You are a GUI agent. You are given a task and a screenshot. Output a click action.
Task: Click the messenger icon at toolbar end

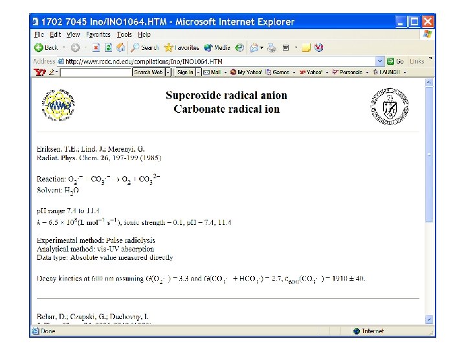318,47
